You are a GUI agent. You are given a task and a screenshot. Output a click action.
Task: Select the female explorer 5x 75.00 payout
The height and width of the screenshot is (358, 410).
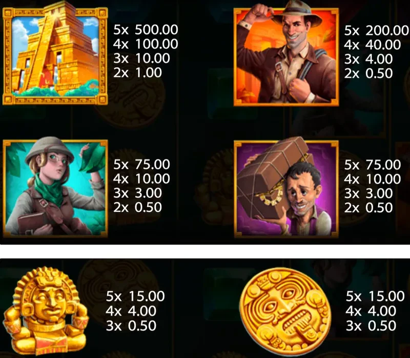click(142, 164)
